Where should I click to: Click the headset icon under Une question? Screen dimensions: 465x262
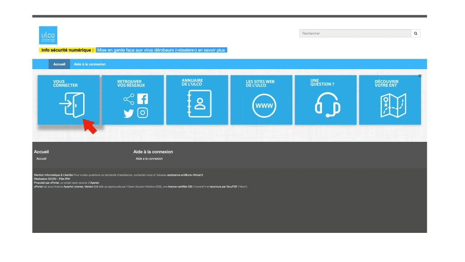(x=327, y=105)
